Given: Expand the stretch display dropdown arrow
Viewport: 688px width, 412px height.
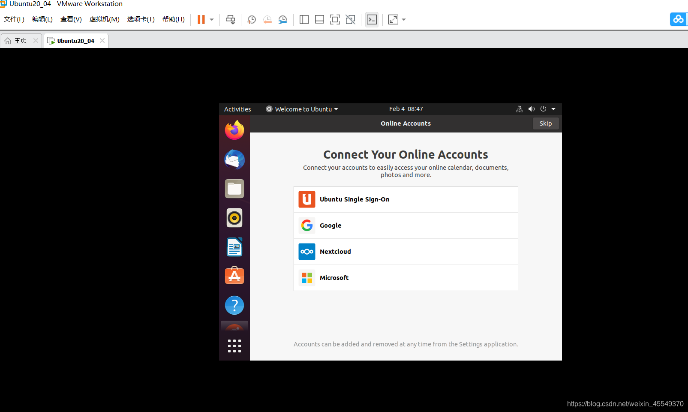Looking at the screenshot, I should click(404, 20).
